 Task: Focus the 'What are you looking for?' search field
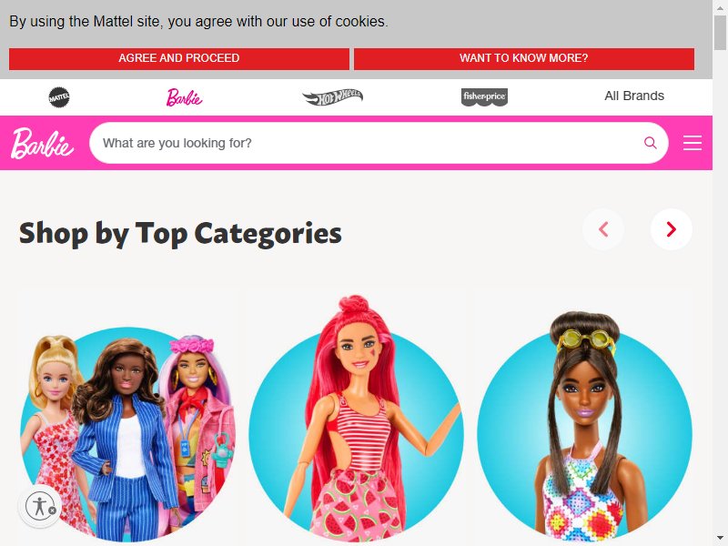pyautogui.click(x=371, y=143)
